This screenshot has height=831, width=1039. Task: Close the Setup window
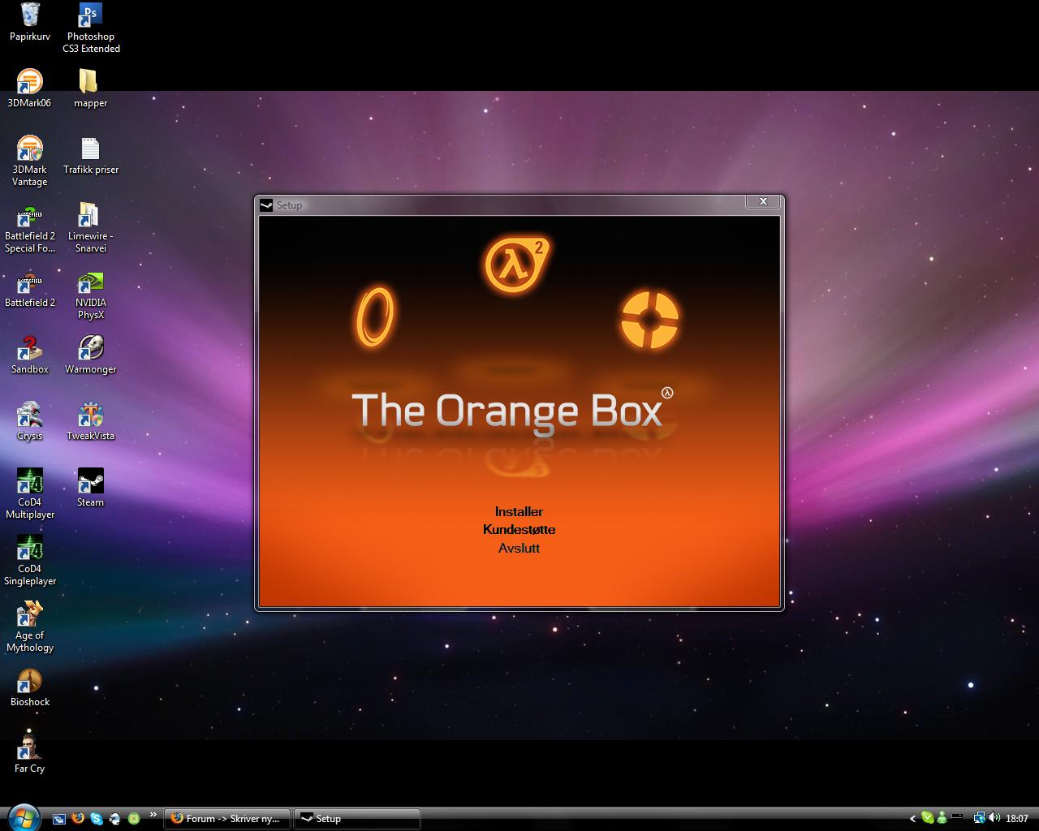point(763,201)
